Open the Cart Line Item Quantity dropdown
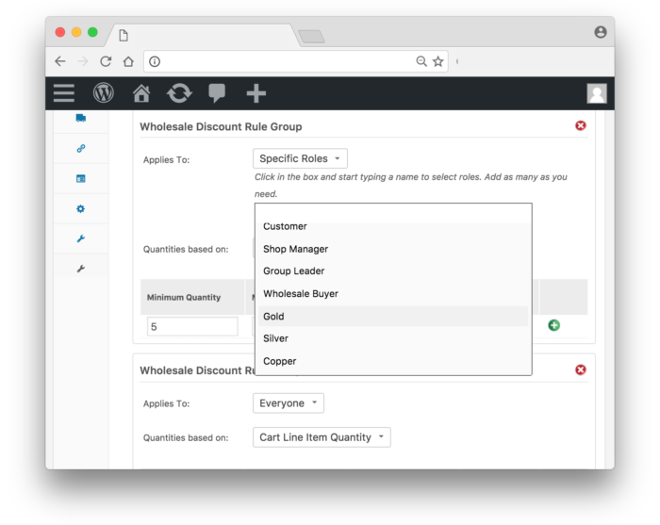The width and height of the screenshot is (660, 525). [322, 437]
